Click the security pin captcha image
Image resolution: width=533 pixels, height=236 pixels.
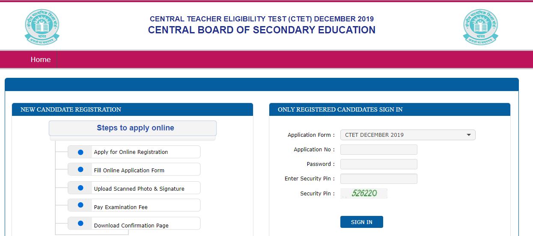tap(364, 193)
